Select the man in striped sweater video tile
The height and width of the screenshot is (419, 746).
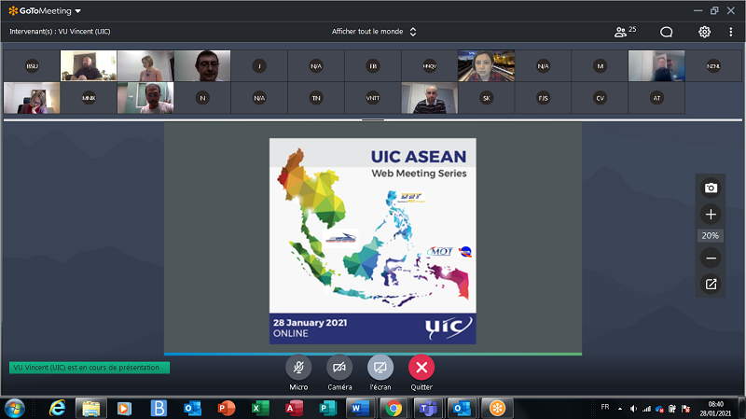click(x=430, y=98)
